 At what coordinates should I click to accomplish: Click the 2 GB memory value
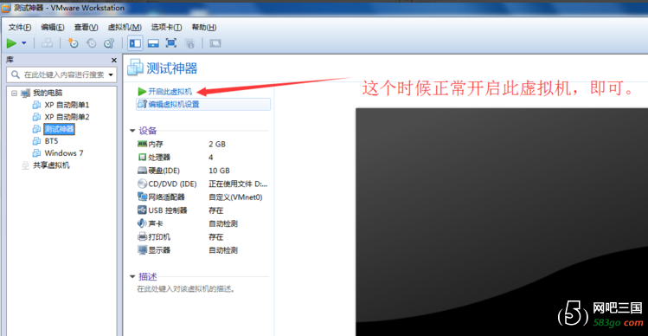217,144
